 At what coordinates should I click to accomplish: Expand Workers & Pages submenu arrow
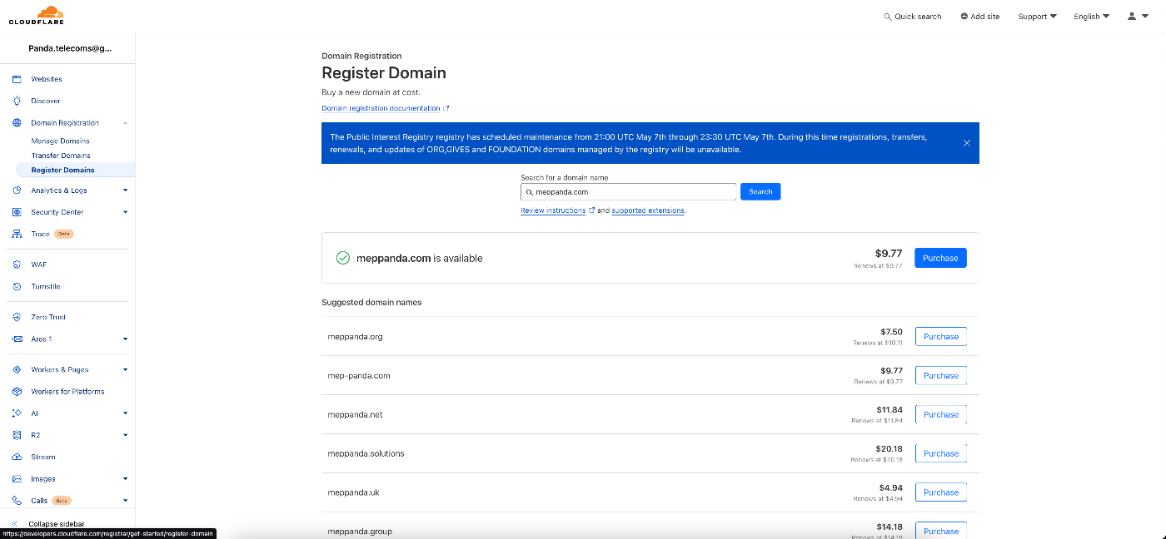[x=125, y=369]
